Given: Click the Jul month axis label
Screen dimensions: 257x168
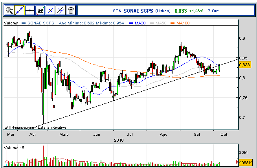Looking at the screenshot, I should (x=130, y=135).
